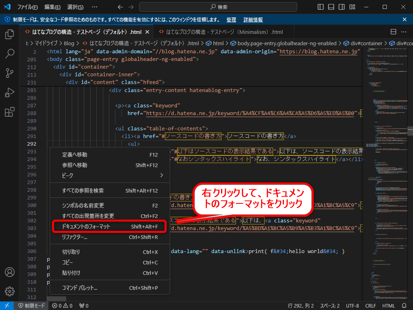Open コマンド パレット... from context menu

110,288
